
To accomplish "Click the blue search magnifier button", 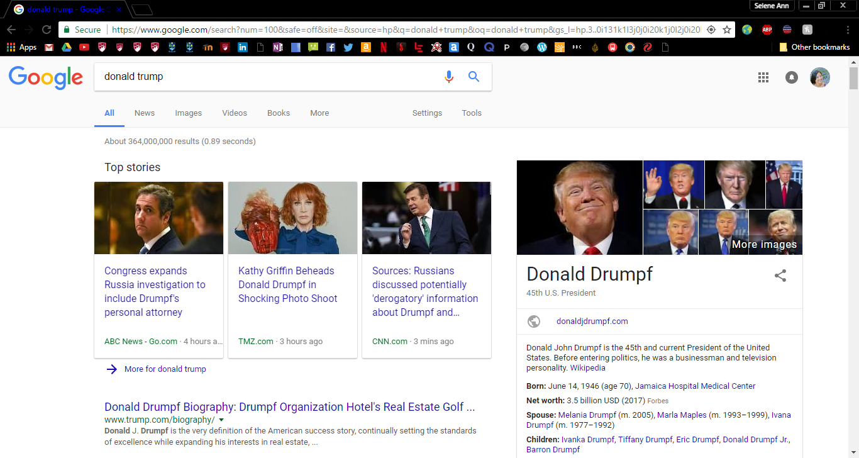I will point(474,77).
